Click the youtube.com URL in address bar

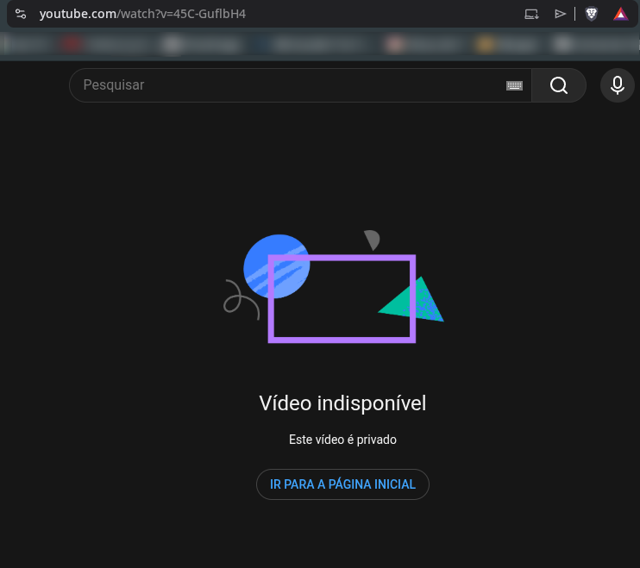click(142, 14)
